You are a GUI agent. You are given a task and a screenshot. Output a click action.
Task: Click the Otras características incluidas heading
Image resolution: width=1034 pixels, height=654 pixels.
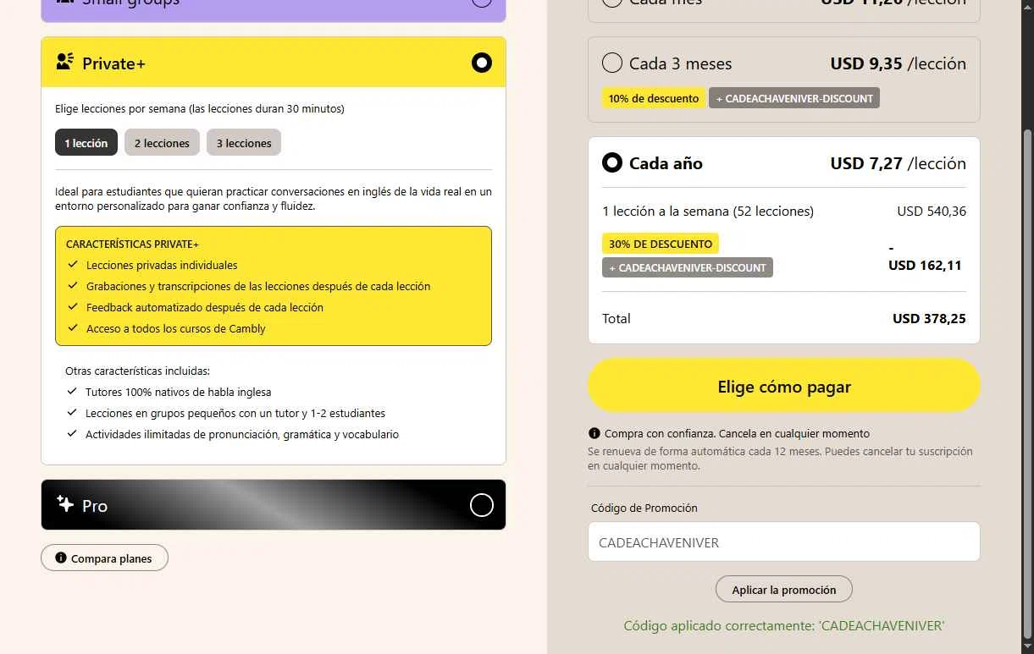coord(137,371)
